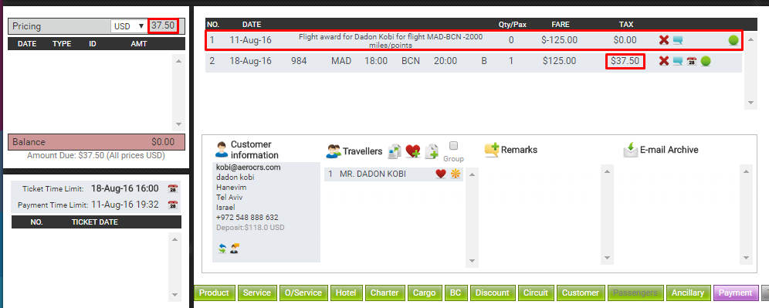
Task: Delete the flight award line with red X
Action: [x=664, y=40]
